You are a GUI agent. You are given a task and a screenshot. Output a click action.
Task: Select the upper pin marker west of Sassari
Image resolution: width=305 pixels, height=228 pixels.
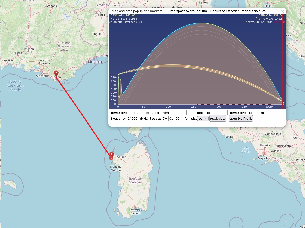point(112,155)
